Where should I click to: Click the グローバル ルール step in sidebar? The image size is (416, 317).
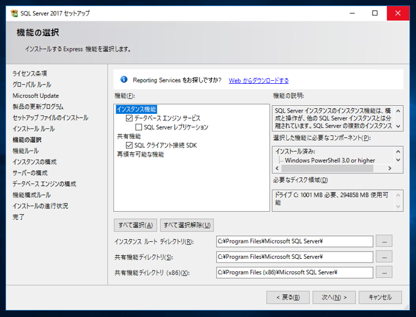coord(32,84)
